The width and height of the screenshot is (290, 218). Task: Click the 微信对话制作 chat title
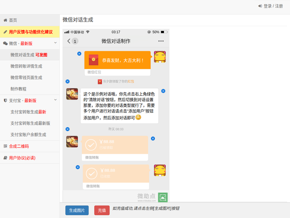click(116, 41)
